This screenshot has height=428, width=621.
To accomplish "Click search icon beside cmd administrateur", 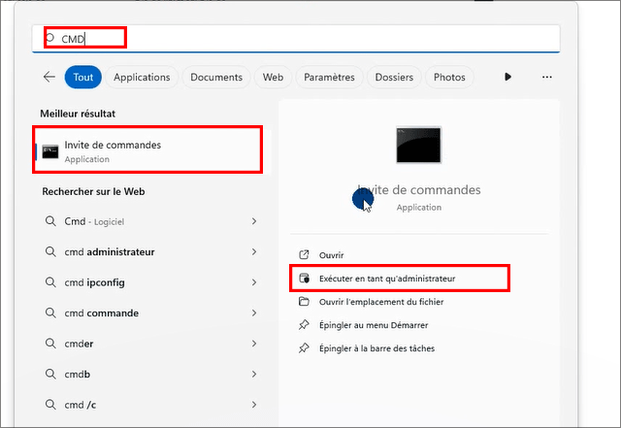I will tap(50, 251).
